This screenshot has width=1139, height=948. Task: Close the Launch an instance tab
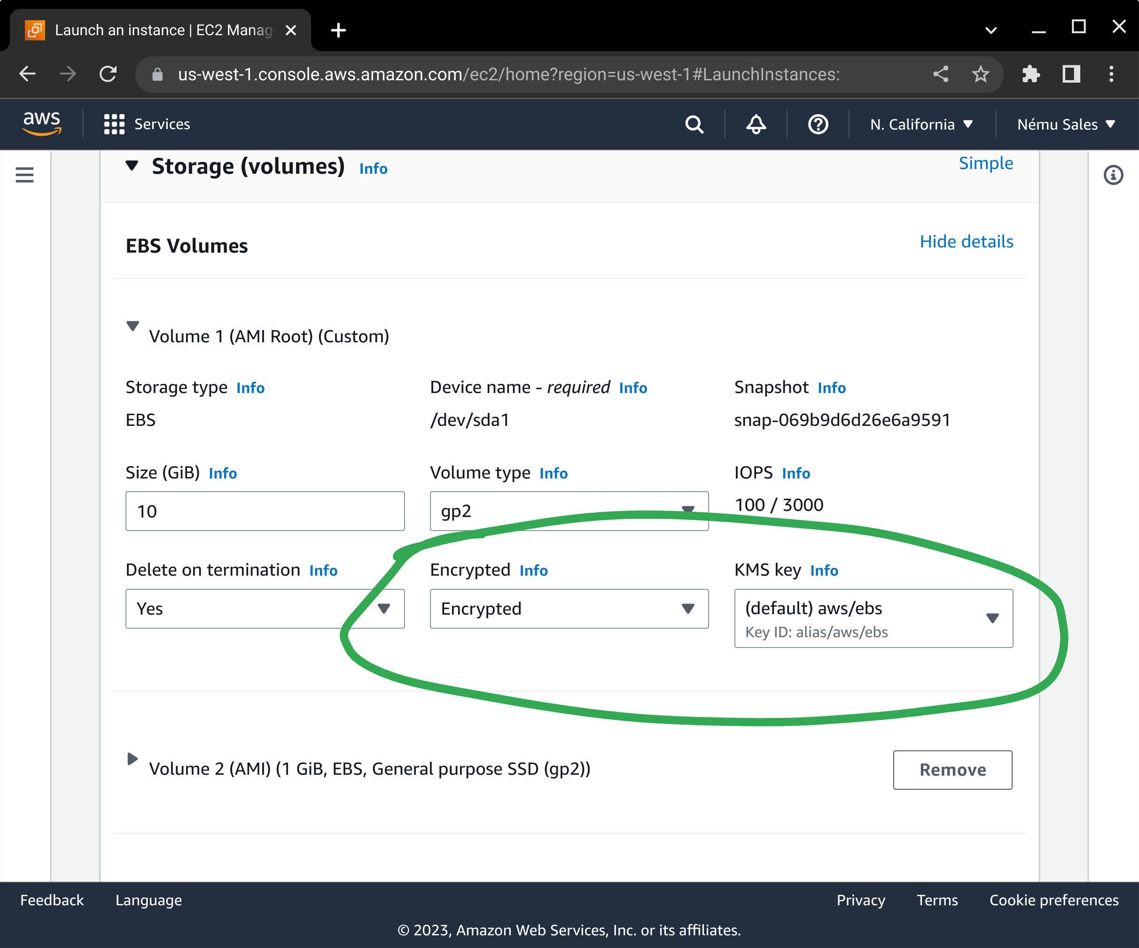pyautogui.click(x=291, y=31)
